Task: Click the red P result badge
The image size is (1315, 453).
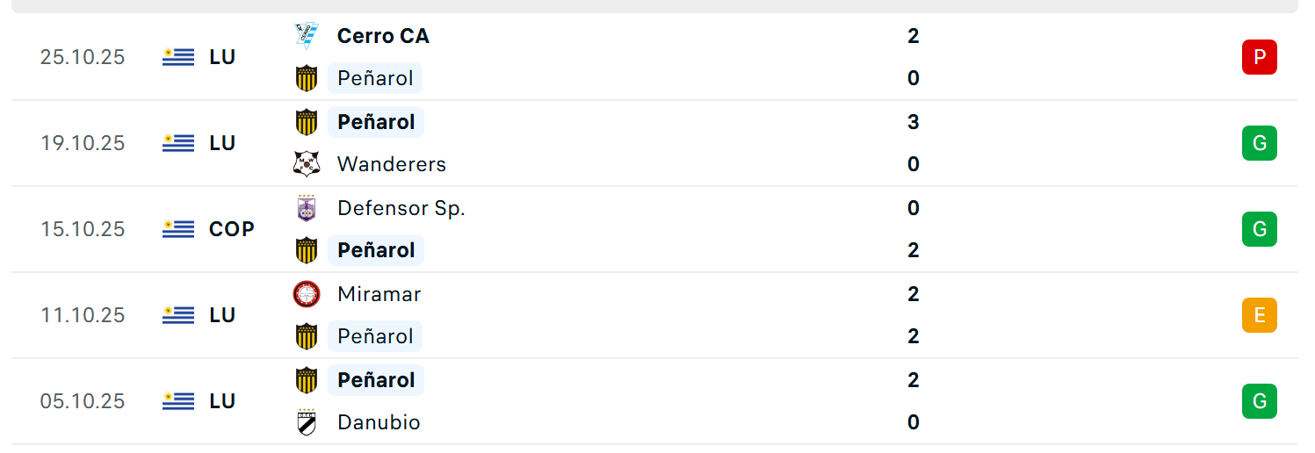Action: pyautogui.click(x=1259, y=57)
